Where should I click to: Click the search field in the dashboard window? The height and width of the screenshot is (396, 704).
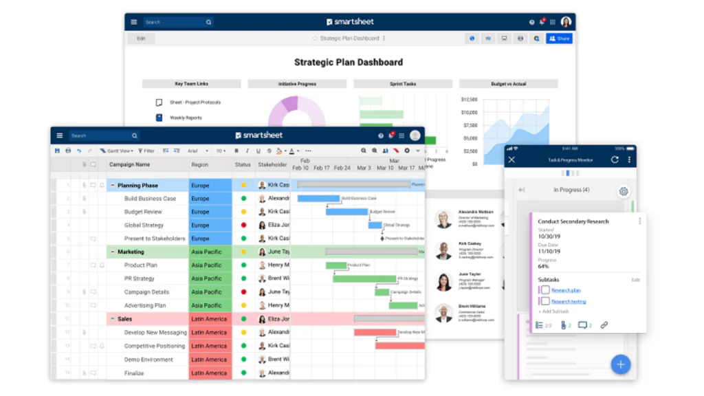click(178, 22)
